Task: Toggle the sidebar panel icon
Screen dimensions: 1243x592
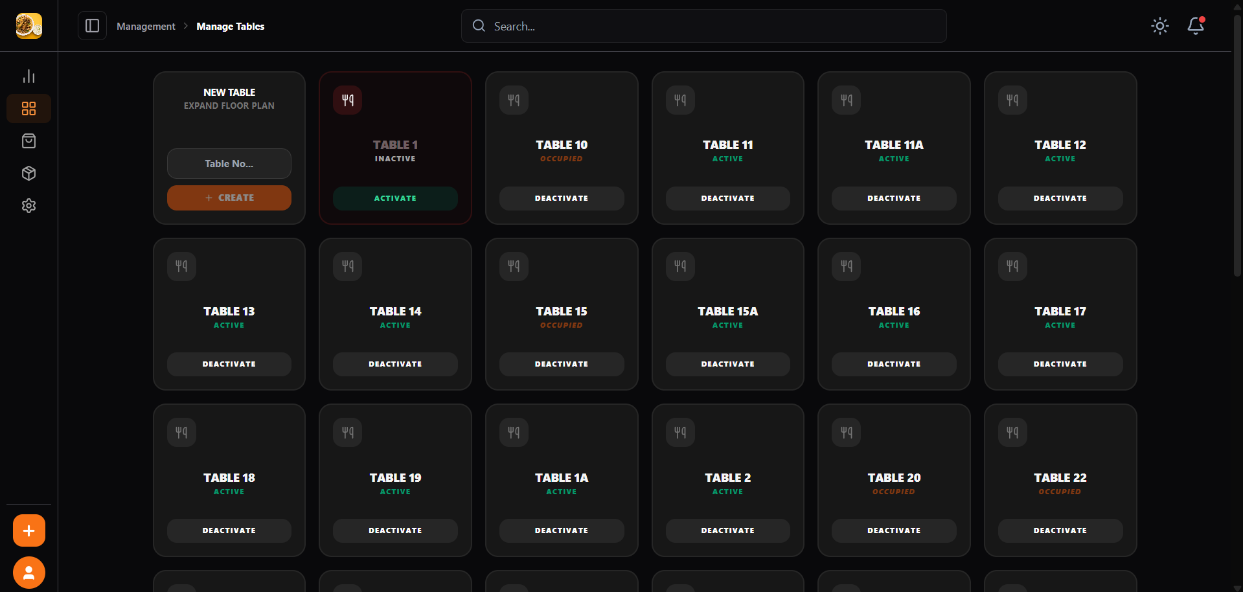Action: coord(92,26)
